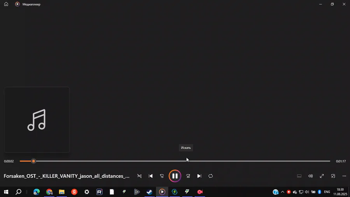Image resolution: width=350 pixels, height=197 pixels.
Task: Open the R app on the taskbar
Action: (x=99, y=192)
